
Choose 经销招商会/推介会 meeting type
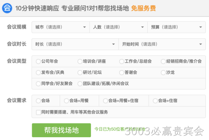[x=163, y=62]
